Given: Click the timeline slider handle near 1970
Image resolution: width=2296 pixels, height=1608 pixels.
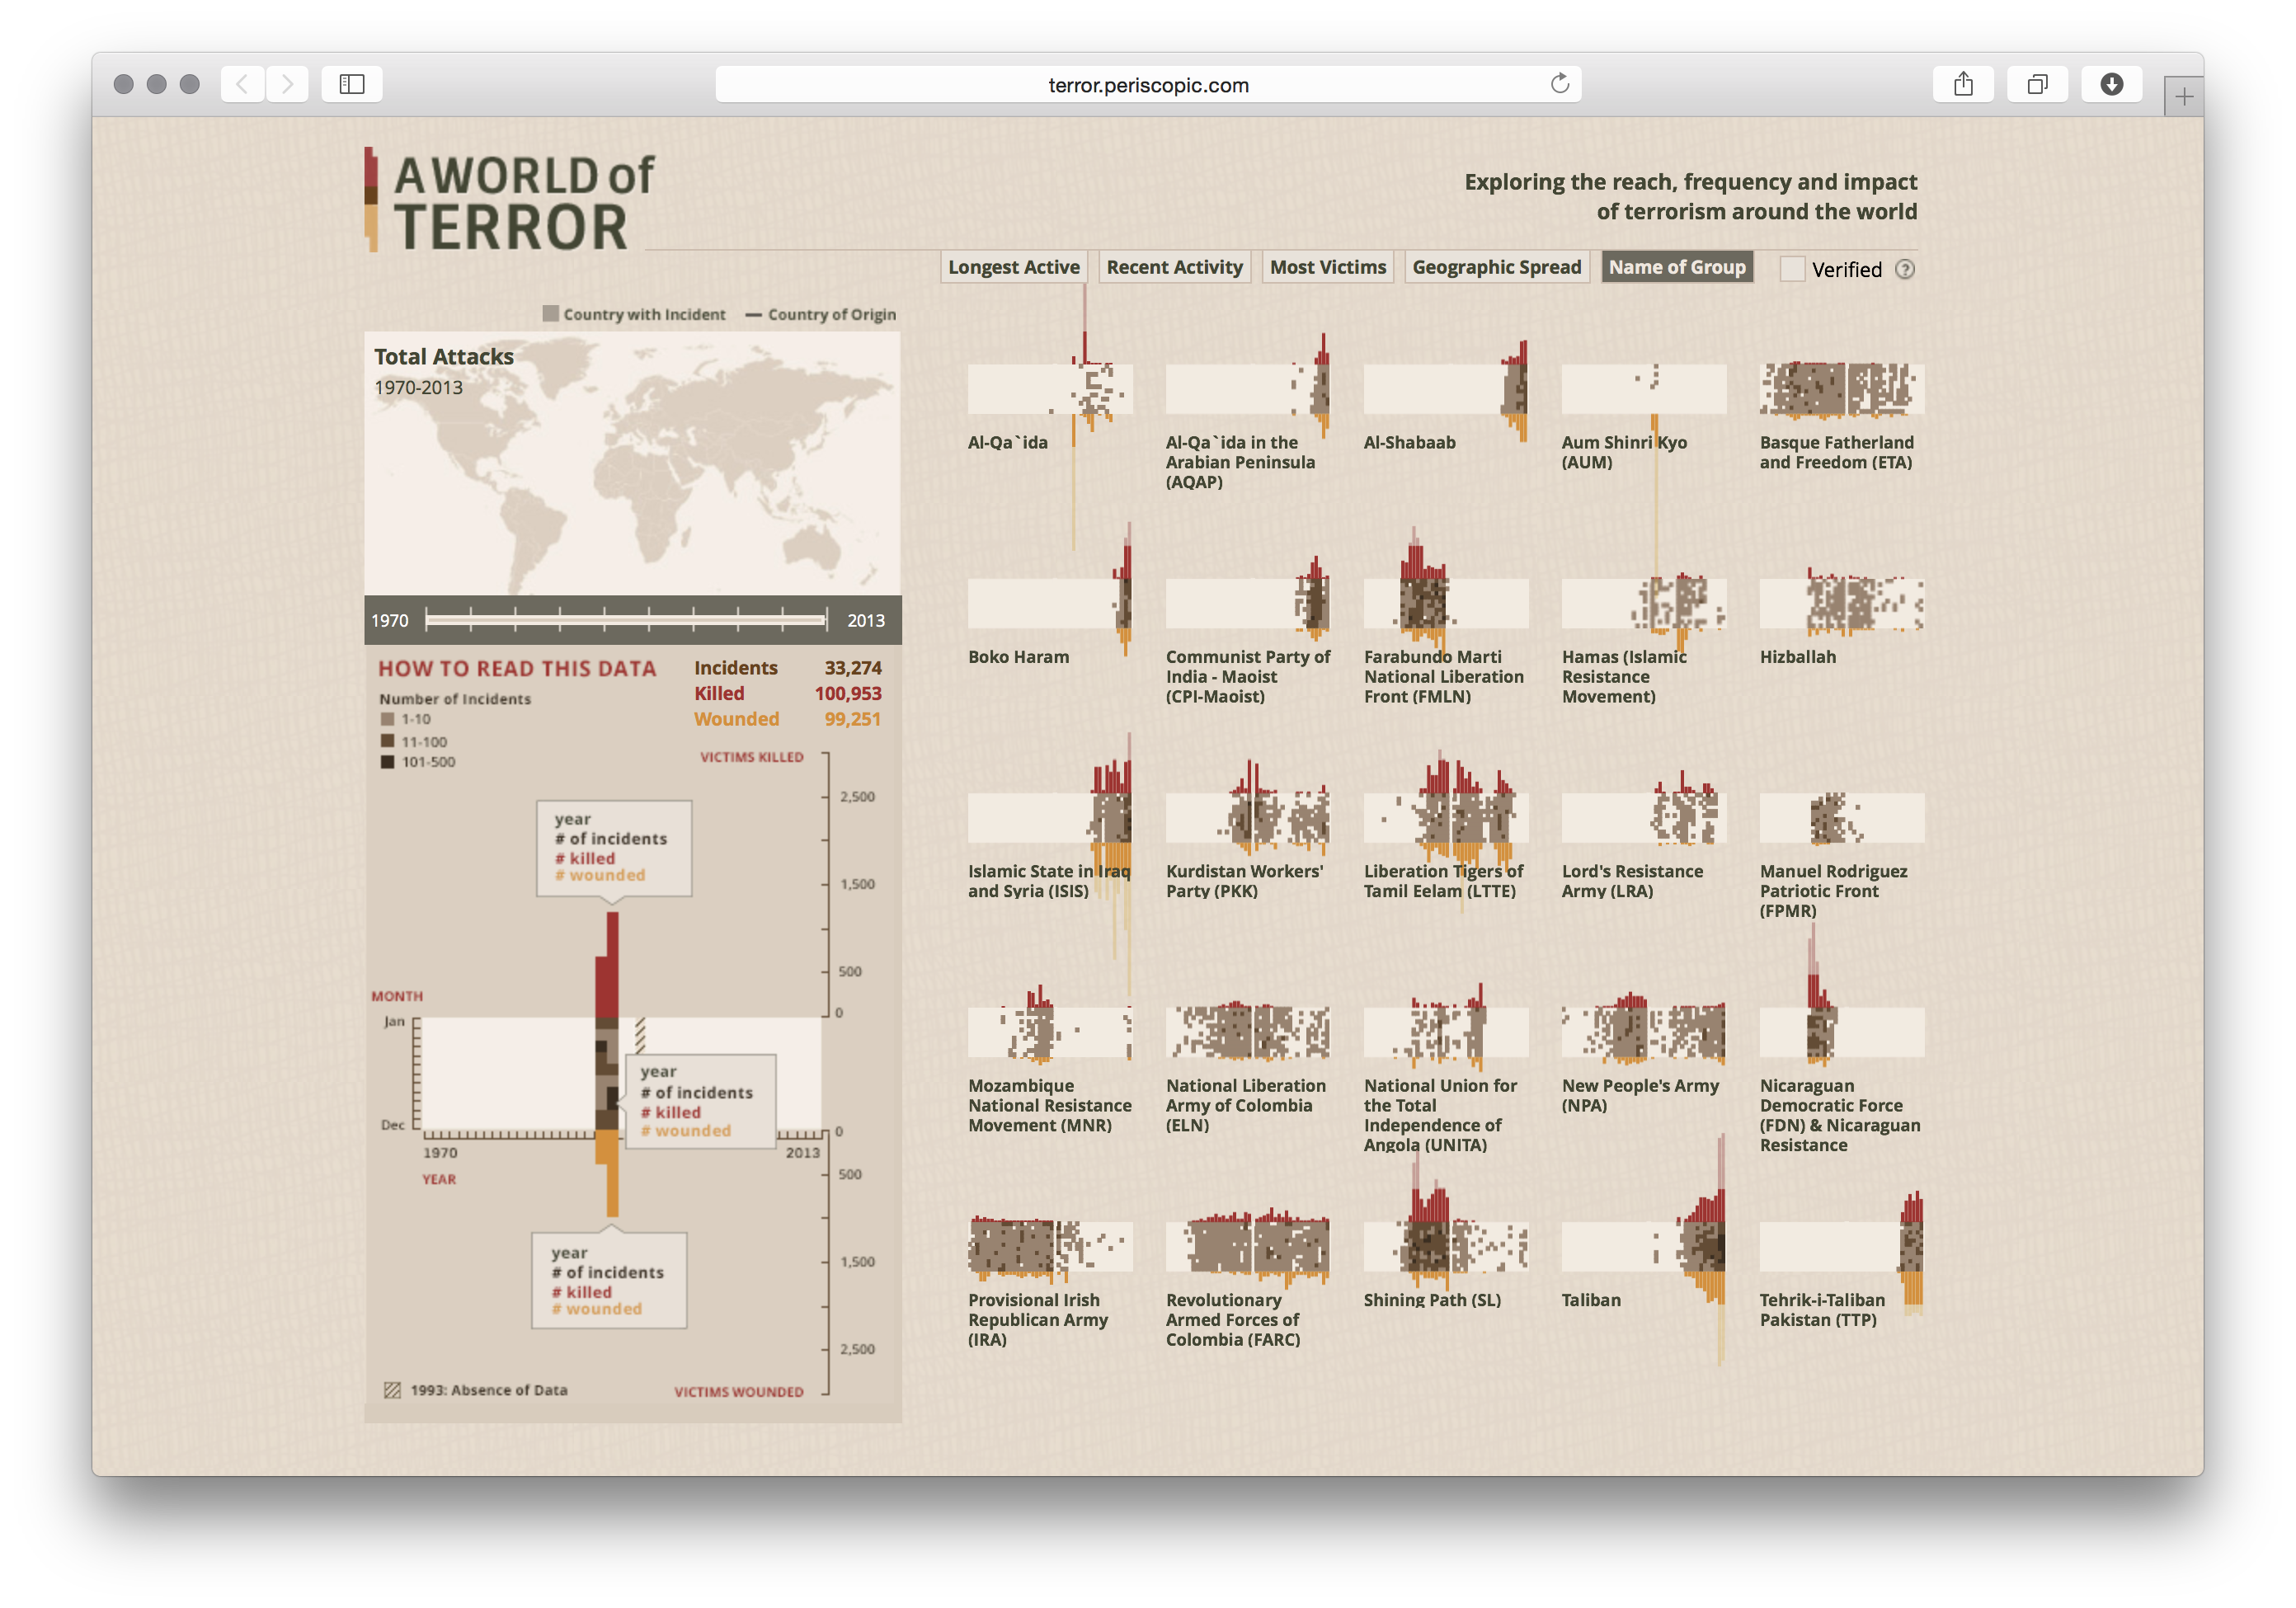Looking at the screenshot, I should pyautogui.click(x=428, y=620).
